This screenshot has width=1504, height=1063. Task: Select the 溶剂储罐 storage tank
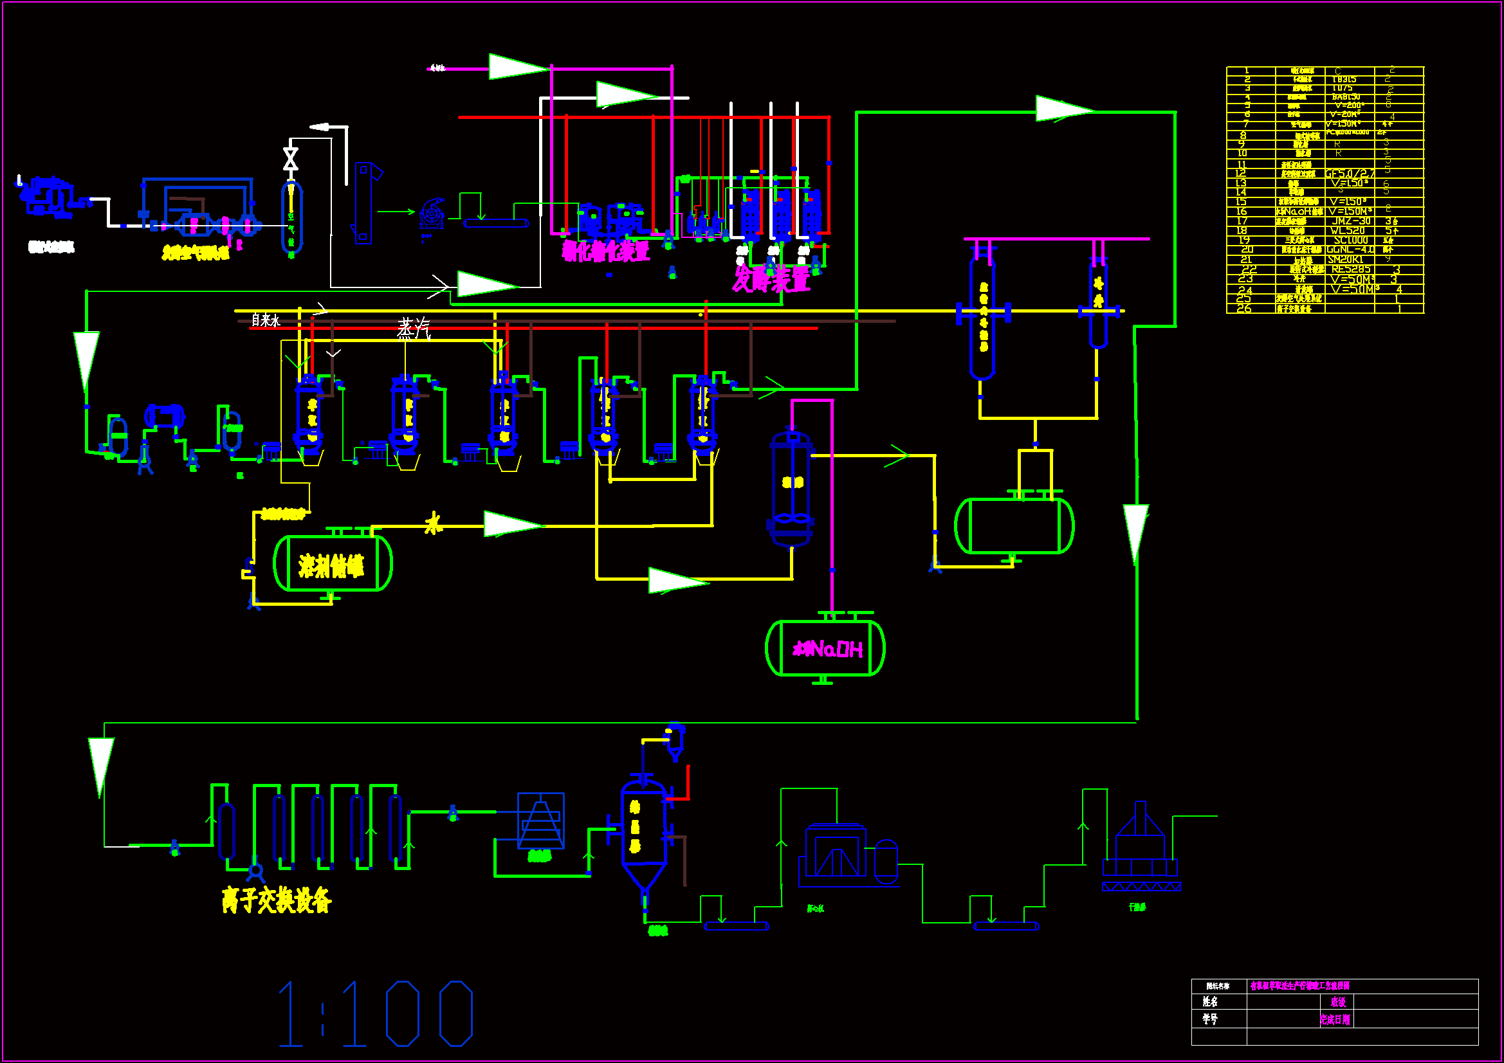pos(332,564)
